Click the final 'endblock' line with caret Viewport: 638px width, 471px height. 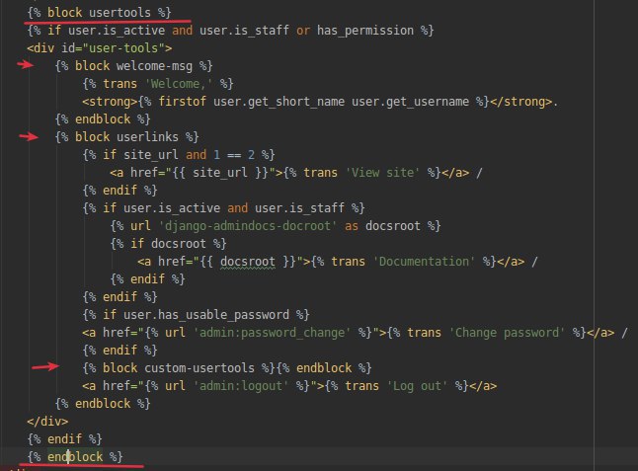coord(75,457)
